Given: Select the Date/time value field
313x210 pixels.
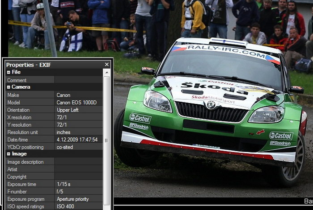Looking at the screenshot, I should (x=77, y=140).
